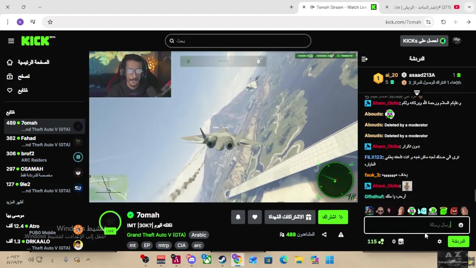Image resolution: width=476 pixels, height=268 pixels.
Task: Open Steam from taskbar
Action: click(x=222, y=260)
